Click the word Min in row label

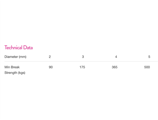[x=7, y=67]
